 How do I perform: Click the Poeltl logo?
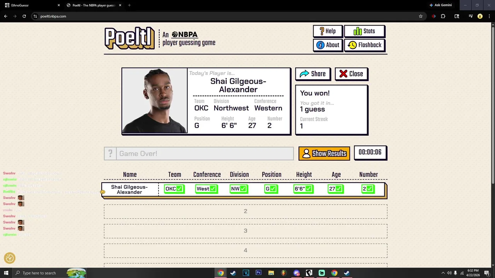click(x=130, y=38)
